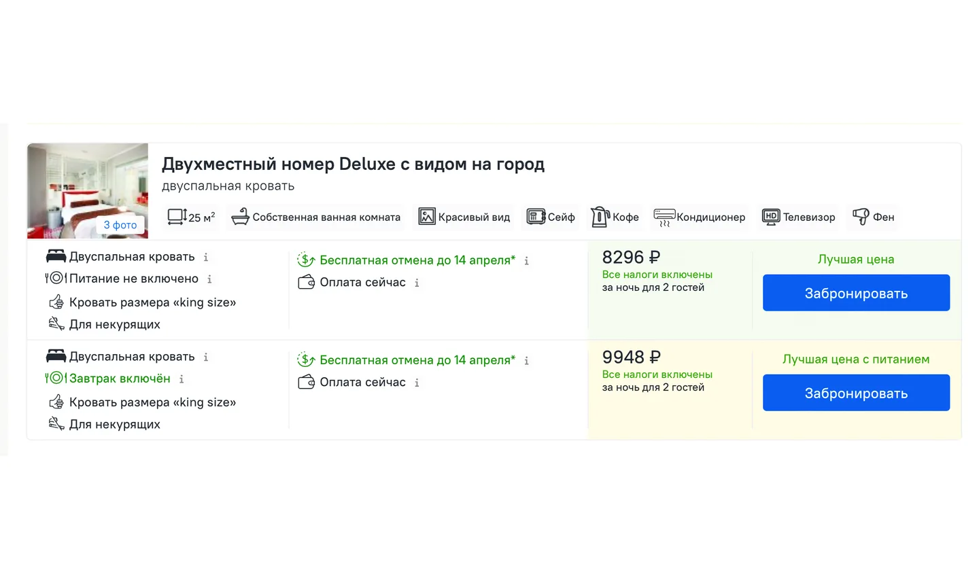Click the room size 25 м² icon
The height and width of the screenshot is (579, 979).
point(177,217)
